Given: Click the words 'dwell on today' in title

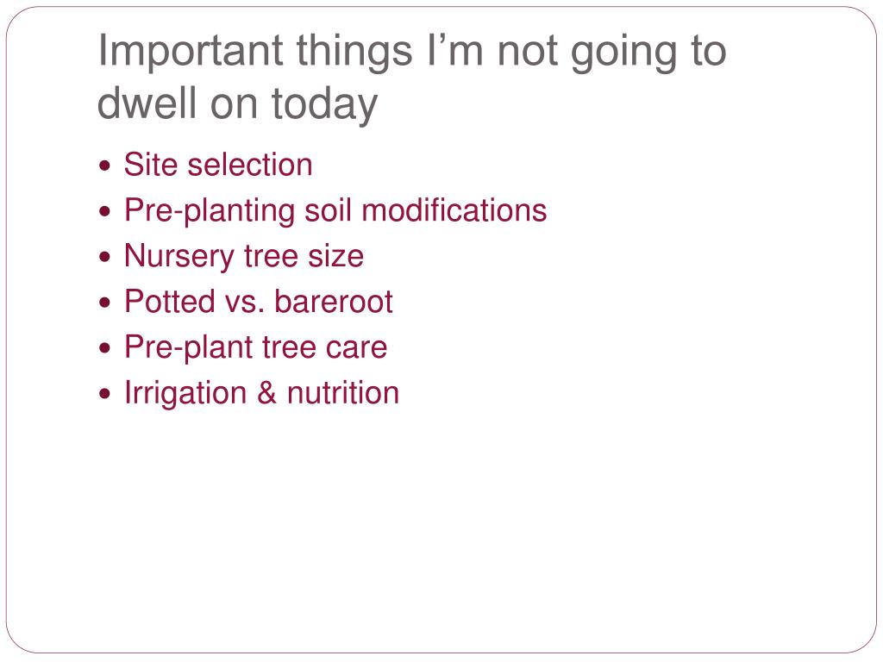Looking at the screenshot, I should [x=237, y=104].
